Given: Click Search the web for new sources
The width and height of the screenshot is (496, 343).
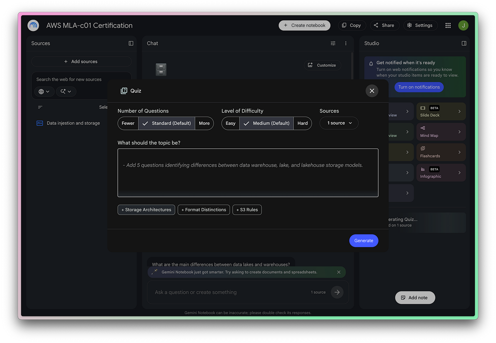Looking at the screenshot, I should click(69, 80).
